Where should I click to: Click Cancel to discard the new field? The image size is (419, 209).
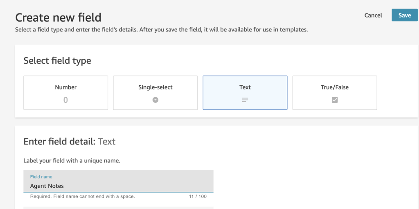point(373,15)
